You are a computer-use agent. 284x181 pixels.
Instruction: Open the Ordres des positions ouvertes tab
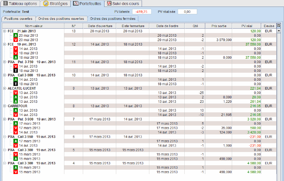(61, 19)
